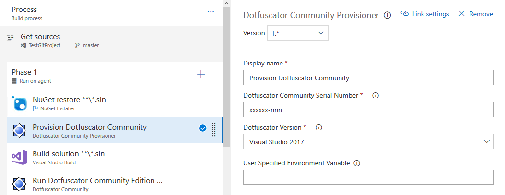Click info icon next to Dotfuscator Version label

[318, 128]
